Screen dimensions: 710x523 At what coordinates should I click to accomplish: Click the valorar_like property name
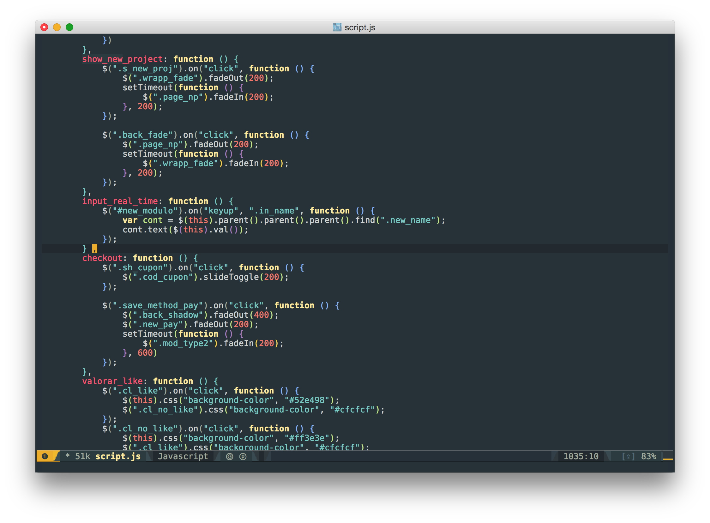point(112,381)
